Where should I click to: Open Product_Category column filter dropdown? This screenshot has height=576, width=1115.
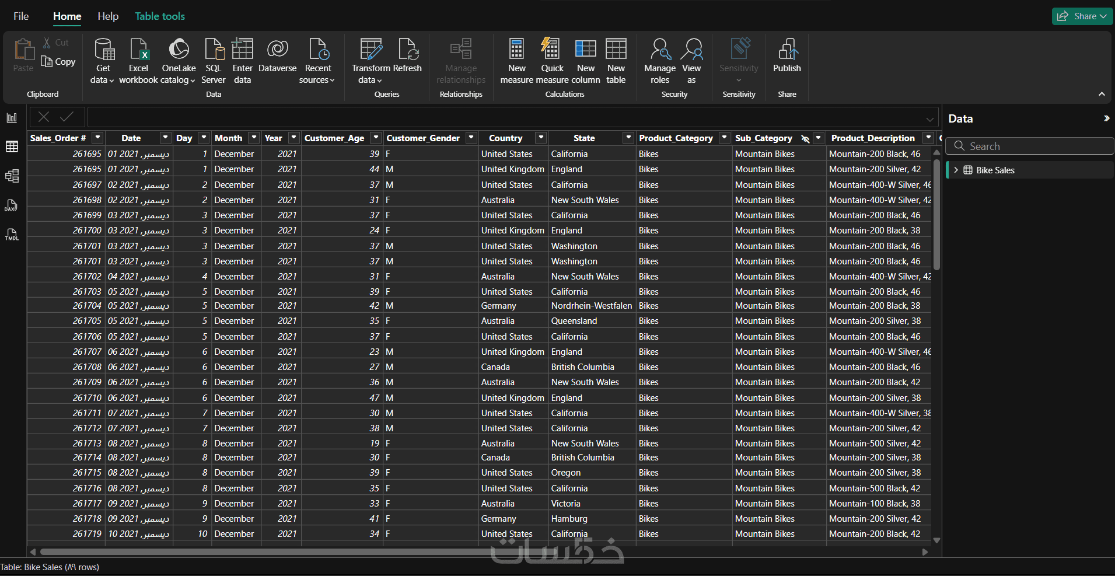coord(725,138)
